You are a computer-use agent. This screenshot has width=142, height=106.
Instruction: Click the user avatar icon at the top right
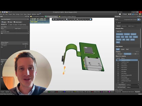click(140, 14)
